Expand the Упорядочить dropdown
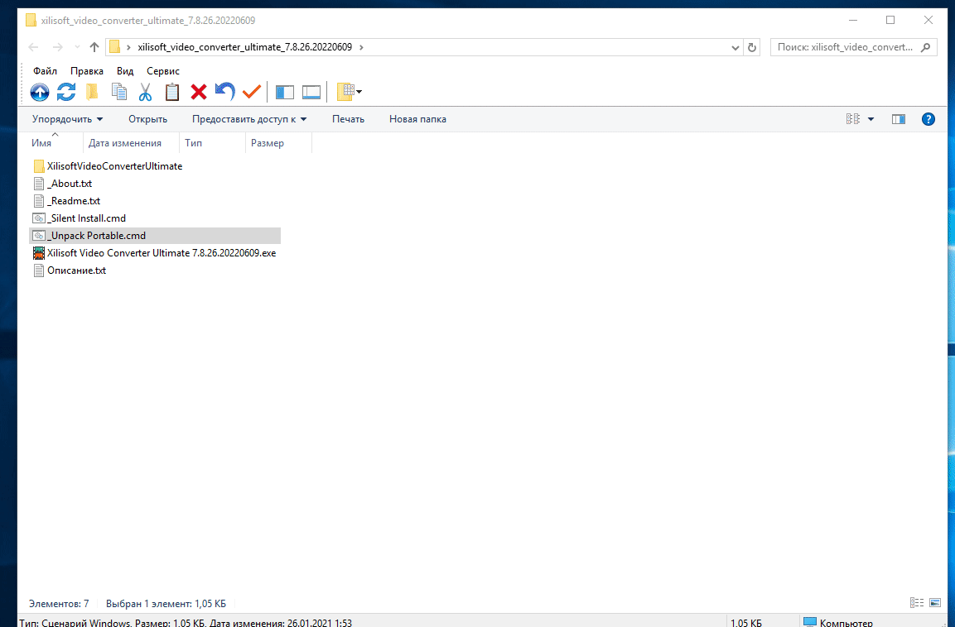 coord(68,119)
